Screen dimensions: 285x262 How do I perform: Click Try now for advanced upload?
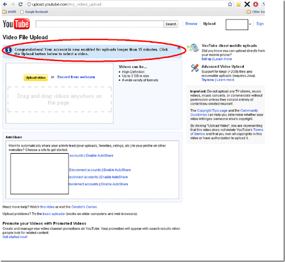pos(208,80)
